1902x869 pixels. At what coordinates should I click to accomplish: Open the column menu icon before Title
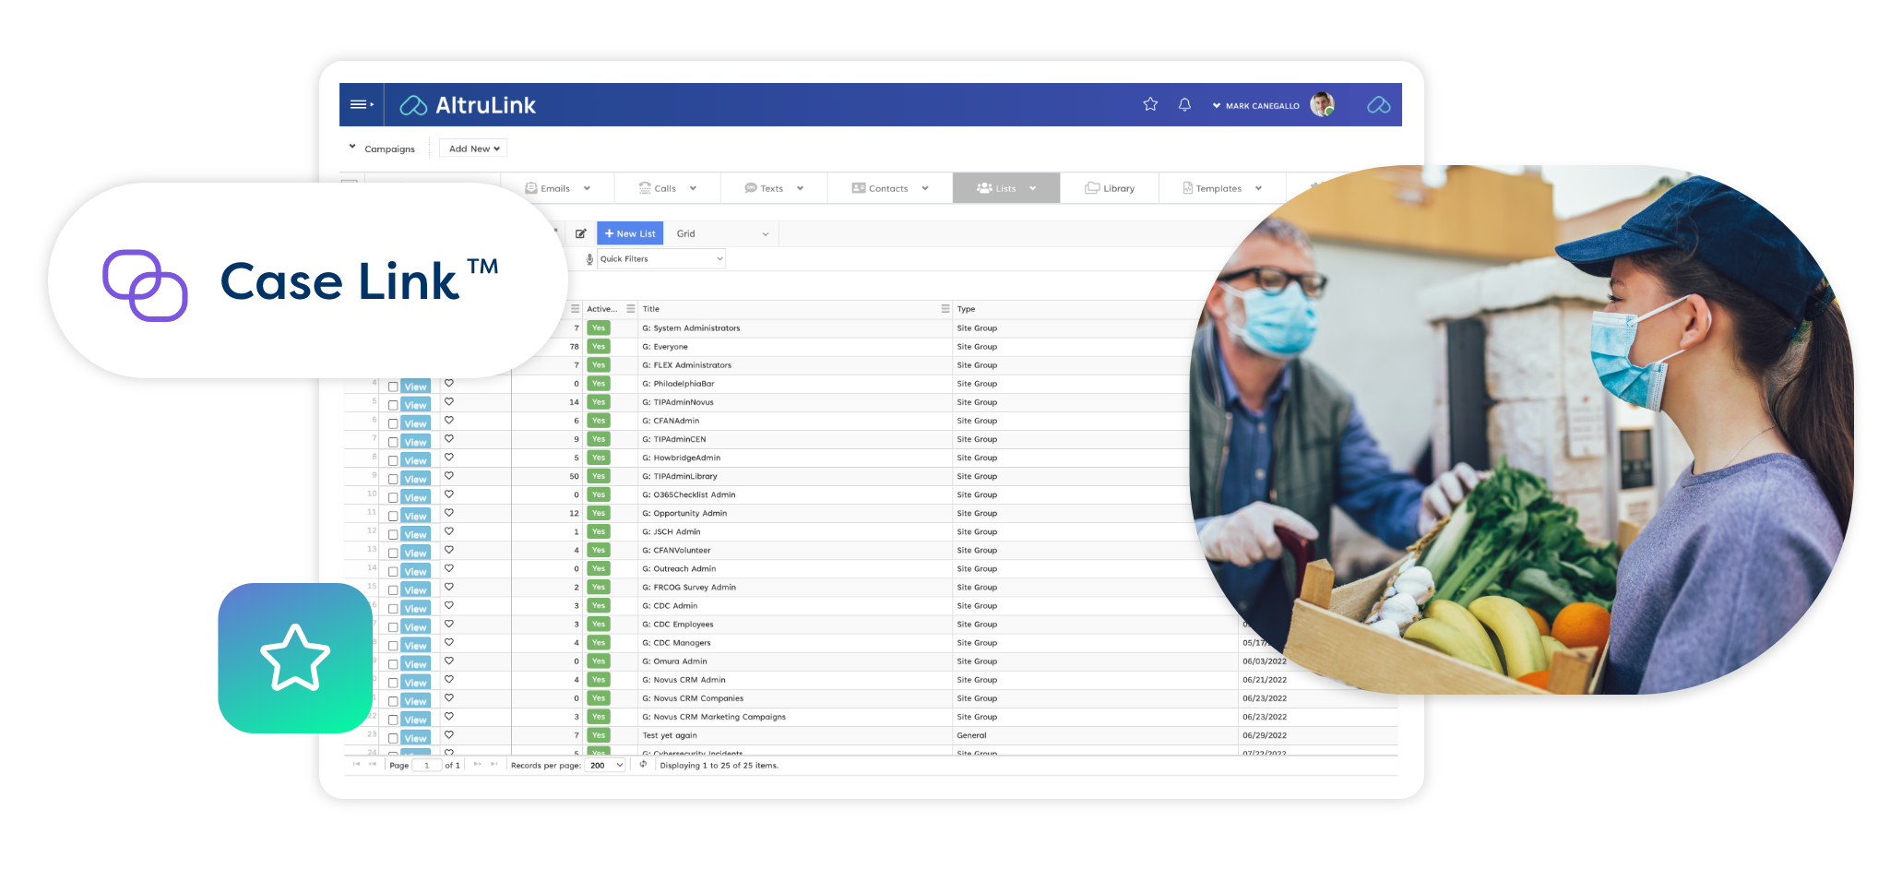coord(631,309)
